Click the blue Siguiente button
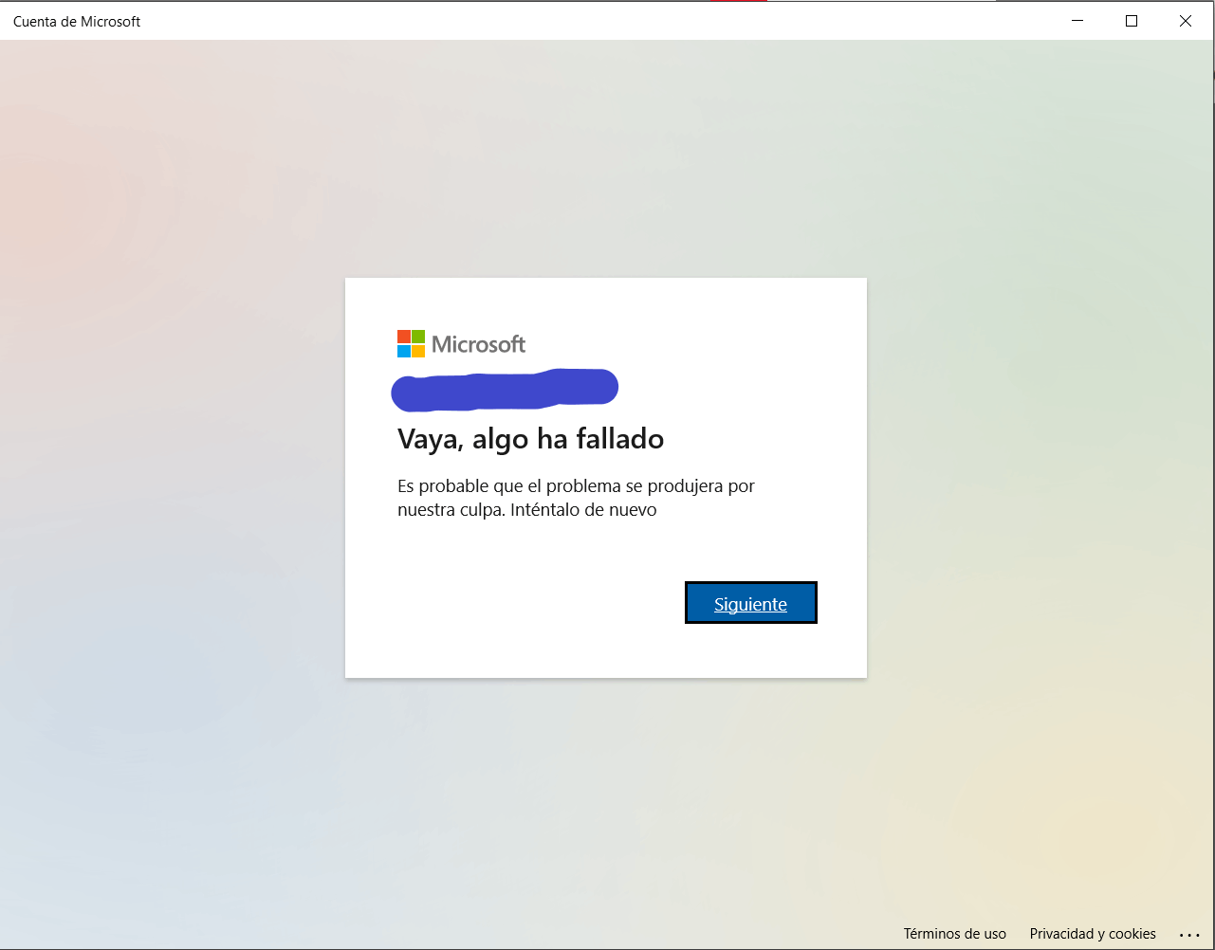Image resolution: width=1215 pixels, height=950 pixels. point(750,603)
